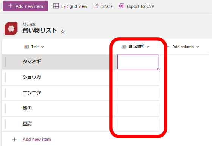Screen dimensions: 212x146
Task: Select the ニンニク row by its handle
Action: pyautogui.click(x=5, y=93)
